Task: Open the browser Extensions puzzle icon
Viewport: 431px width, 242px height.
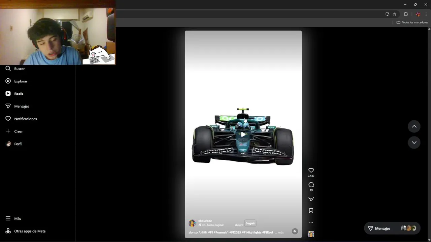Action: coord(406,14)
